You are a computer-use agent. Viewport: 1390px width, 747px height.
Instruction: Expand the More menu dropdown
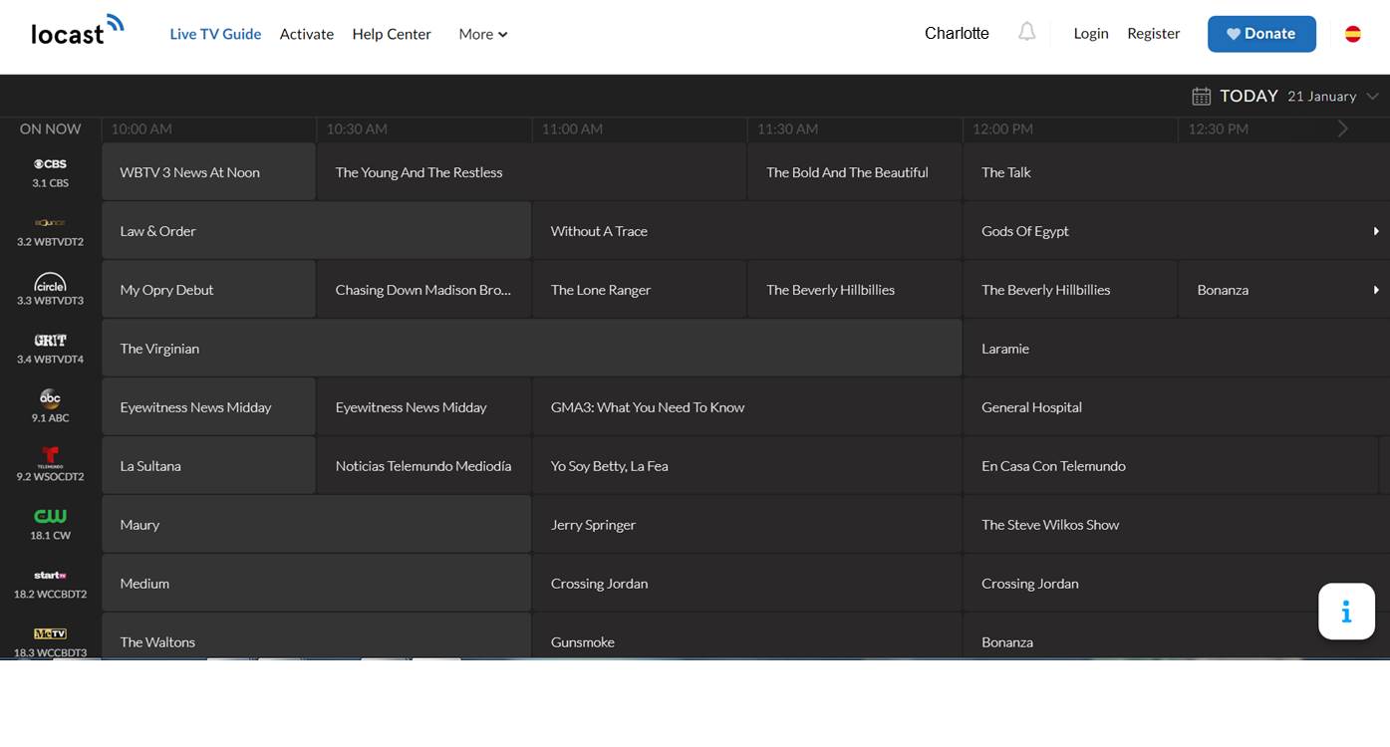483,34
